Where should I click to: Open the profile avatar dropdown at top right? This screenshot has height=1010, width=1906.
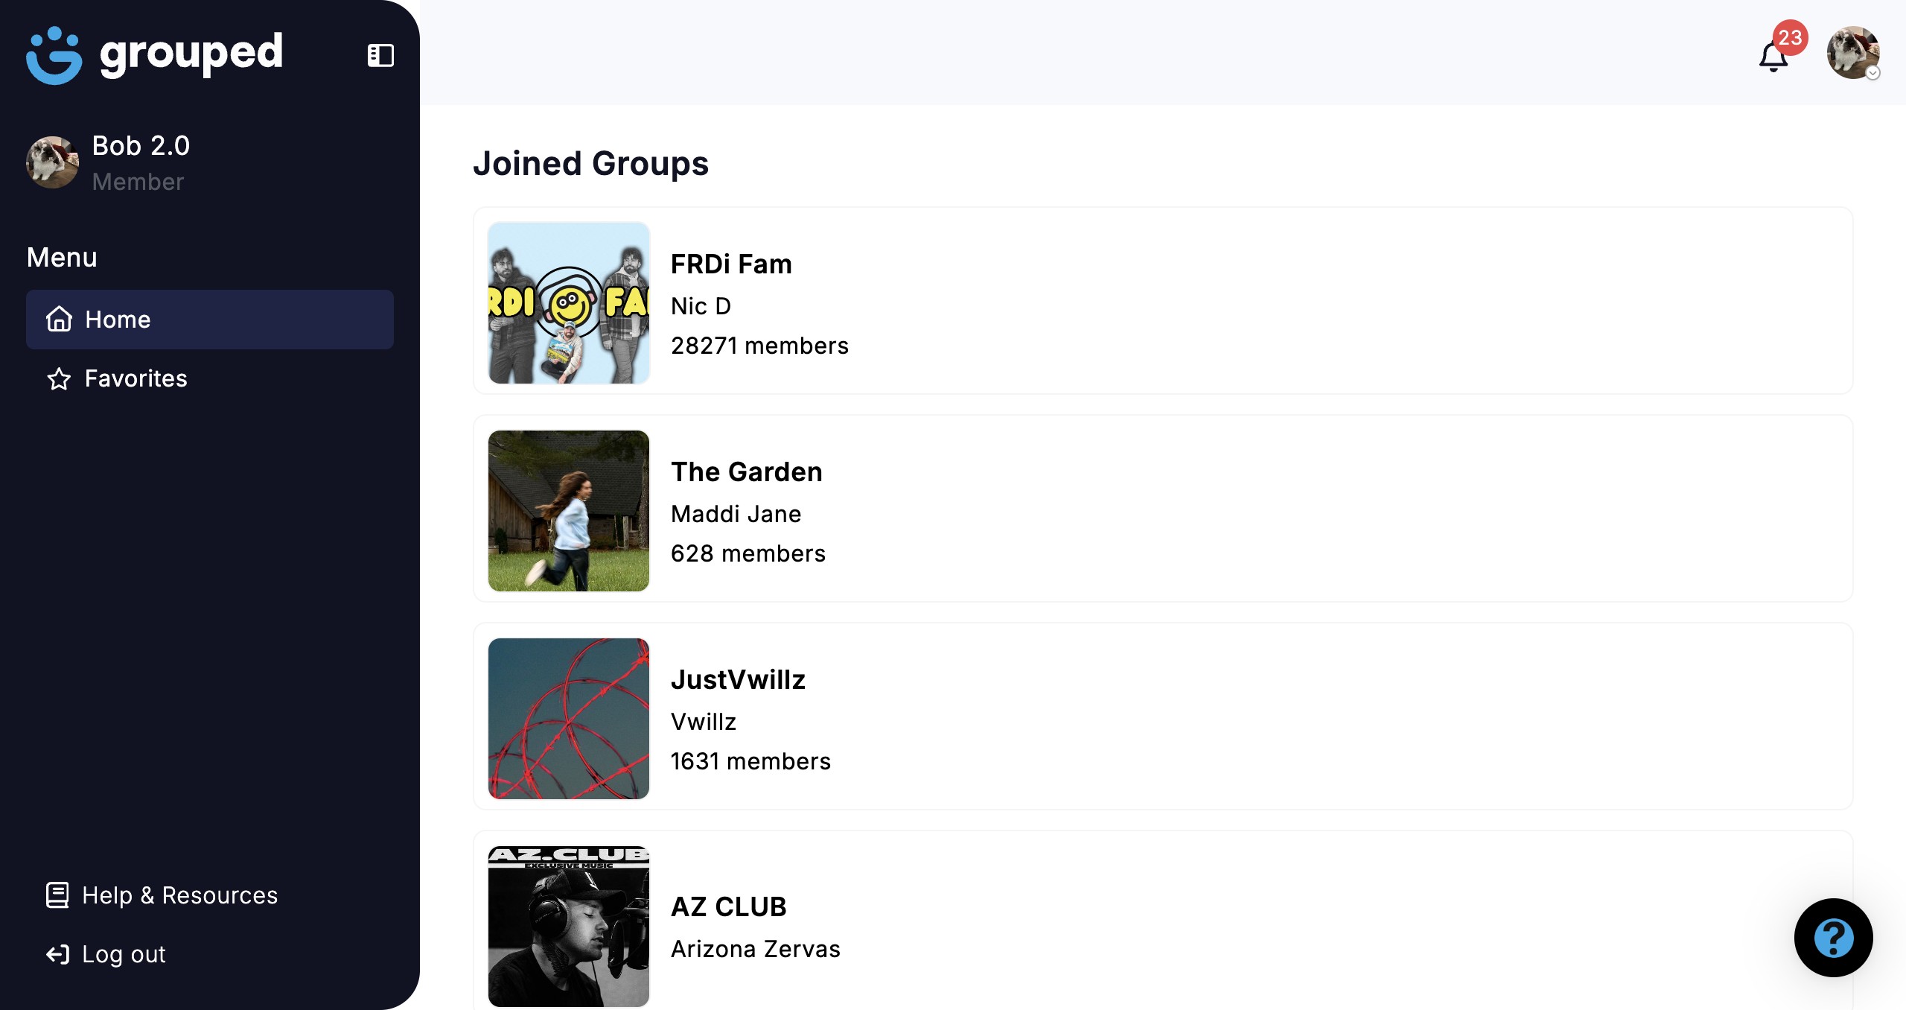(x=1853, y=53)
